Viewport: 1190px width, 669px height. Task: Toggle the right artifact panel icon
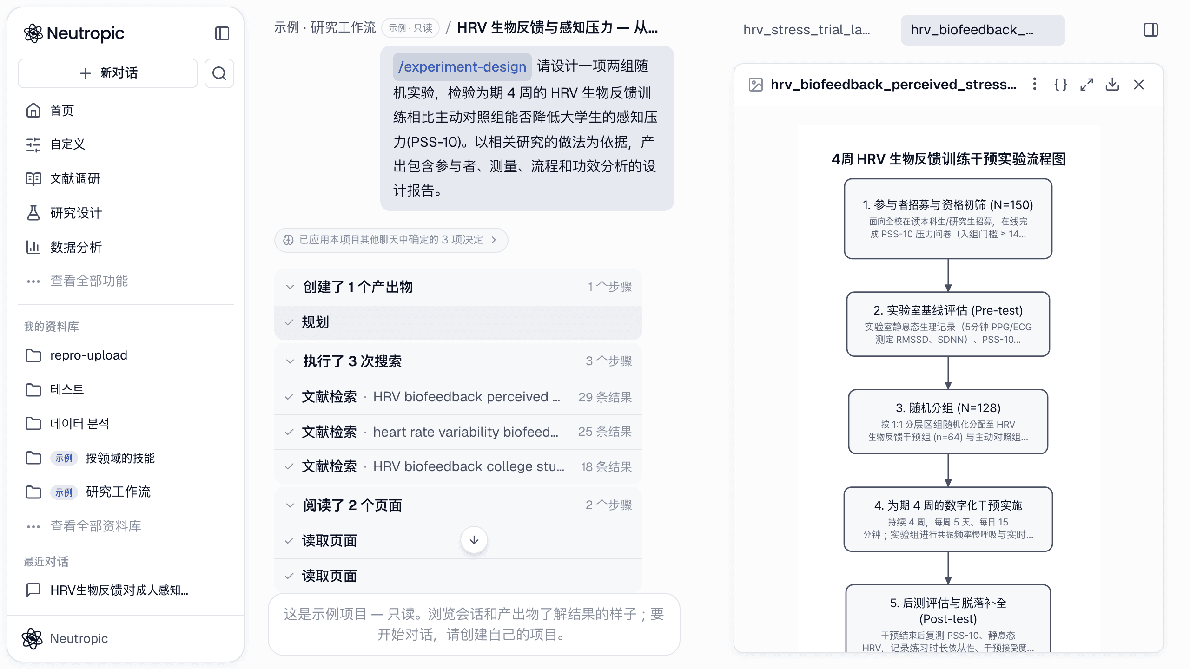(1150, 30)
